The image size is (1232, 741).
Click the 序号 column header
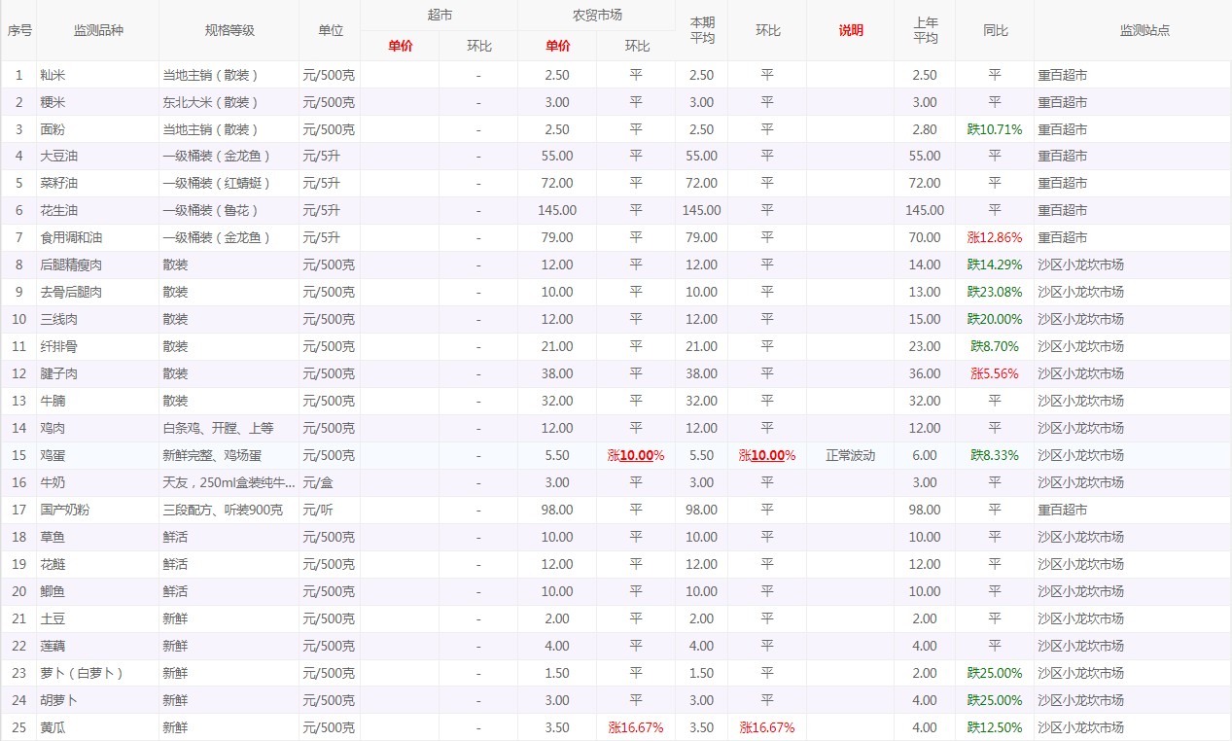[19, 30]
